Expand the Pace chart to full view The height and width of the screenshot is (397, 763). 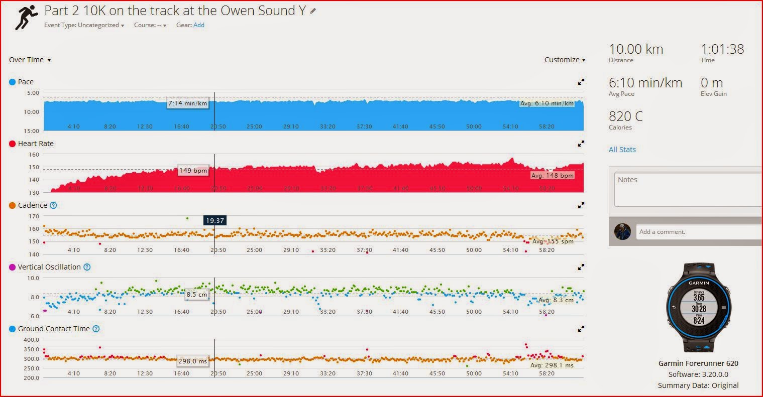pos(581,82)
